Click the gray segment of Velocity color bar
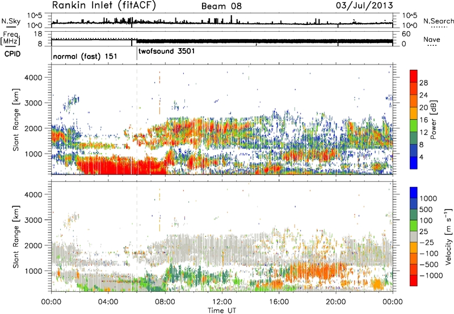The image size is (454, 314). 414,237
